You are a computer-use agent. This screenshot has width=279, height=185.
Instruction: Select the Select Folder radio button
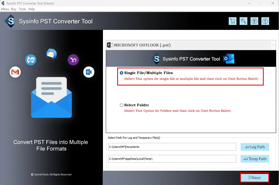click(122, 105)
